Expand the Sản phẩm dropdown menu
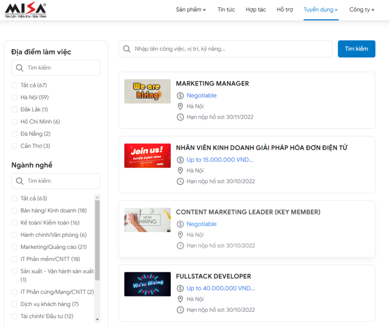Viewport: 389px width, 326px height. [x=191, y=9]
